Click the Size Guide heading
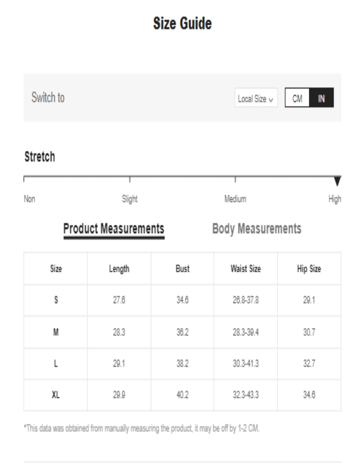 [x=182, y=23]
